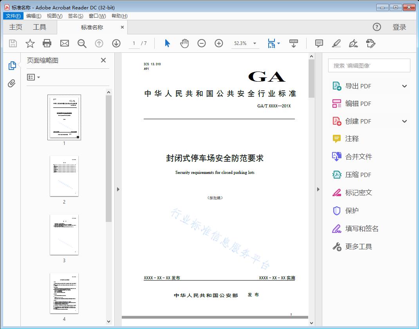
Task: Select page 3 thumbnail
Action: [64, 234]
